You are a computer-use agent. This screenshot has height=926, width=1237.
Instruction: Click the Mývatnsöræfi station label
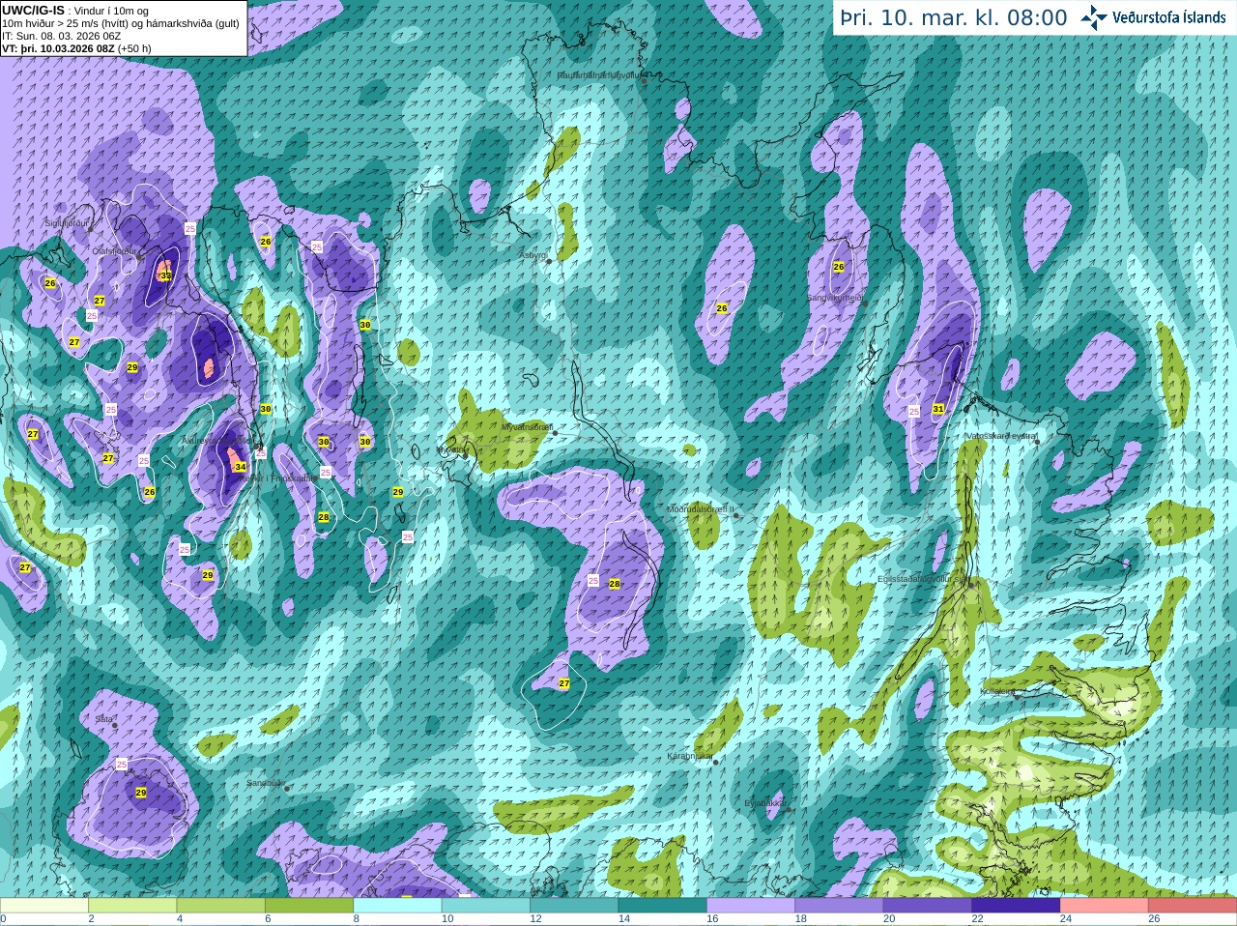click(527, 427)
